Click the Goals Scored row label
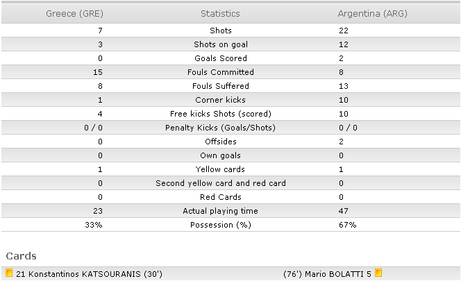This screenshot has height=281, width=461. pos(221,58)
